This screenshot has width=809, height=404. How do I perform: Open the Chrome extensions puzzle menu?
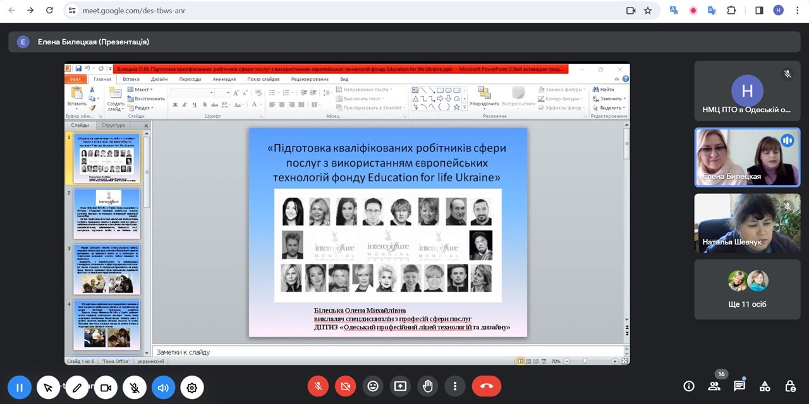(x=731, y=10)
